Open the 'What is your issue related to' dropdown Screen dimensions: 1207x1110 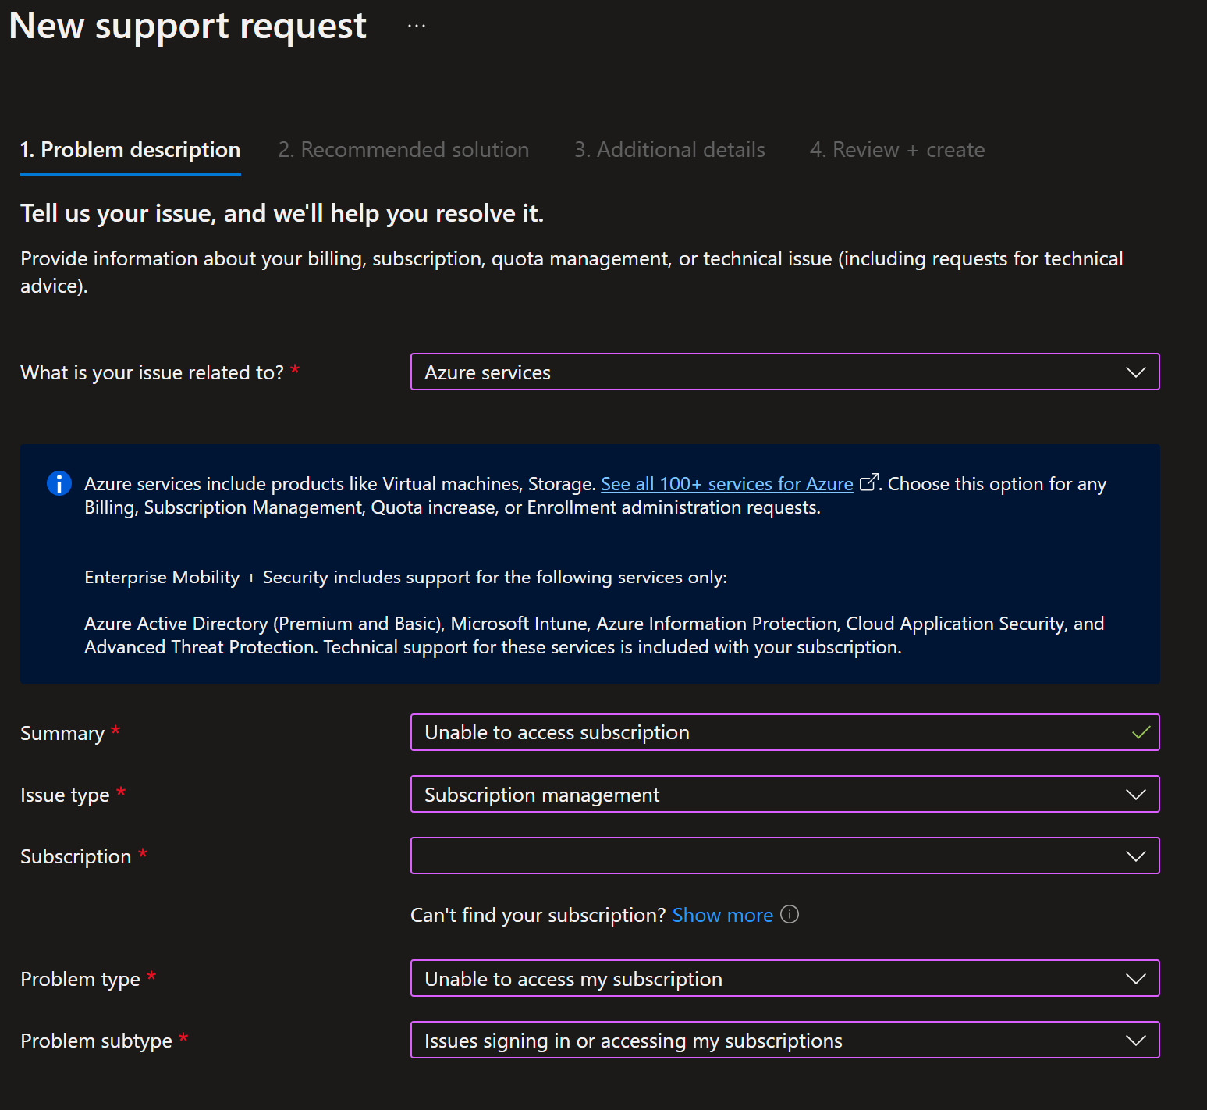785,372
